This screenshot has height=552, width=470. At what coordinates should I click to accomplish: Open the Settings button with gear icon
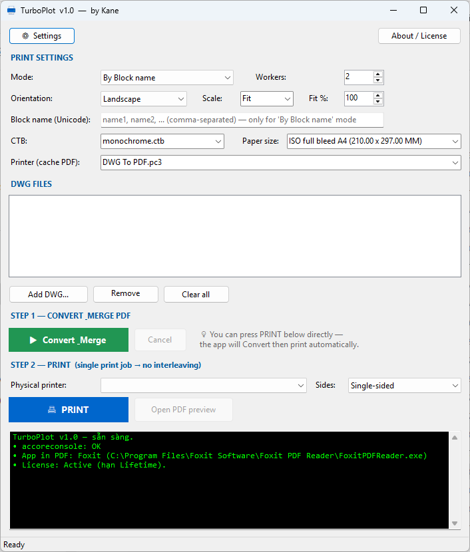click(x=42, y=36)
